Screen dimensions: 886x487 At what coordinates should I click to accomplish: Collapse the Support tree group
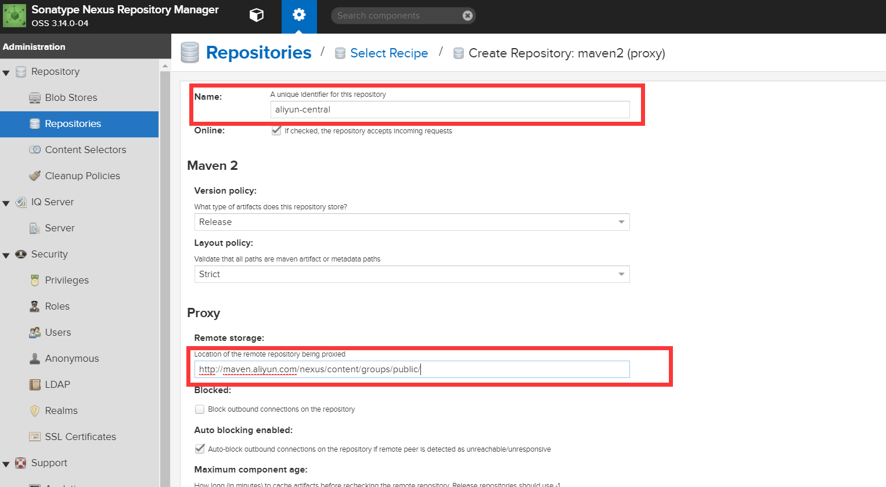click(x=6, y=464)
